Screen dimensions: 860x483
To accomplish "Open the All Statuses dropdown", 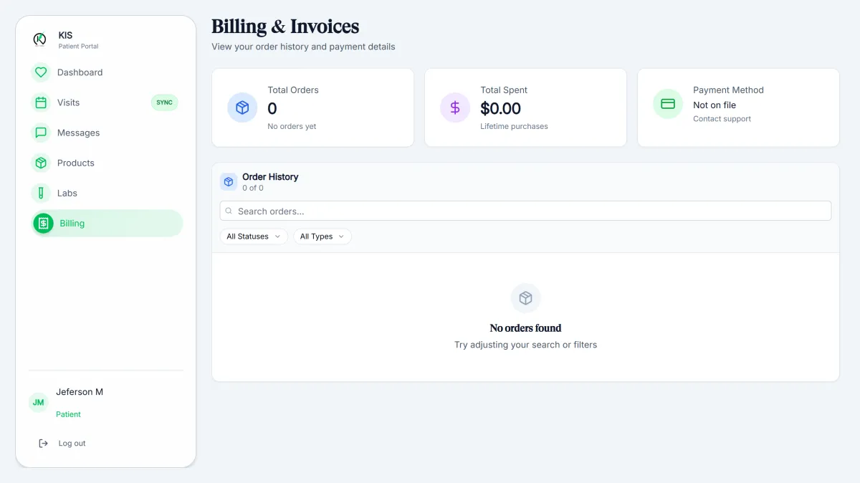I will (x=254, y=236).
